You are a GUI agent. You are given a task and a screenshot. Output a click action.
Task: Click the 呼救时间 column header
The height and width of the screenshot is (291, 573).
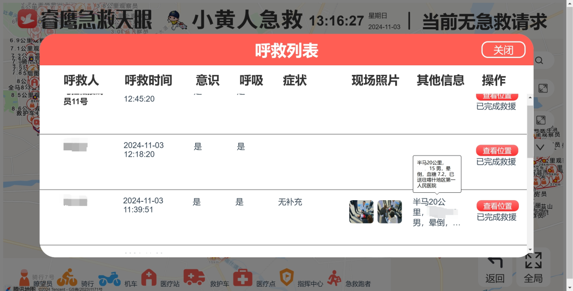pyautogui.click(x=149, y=80)
